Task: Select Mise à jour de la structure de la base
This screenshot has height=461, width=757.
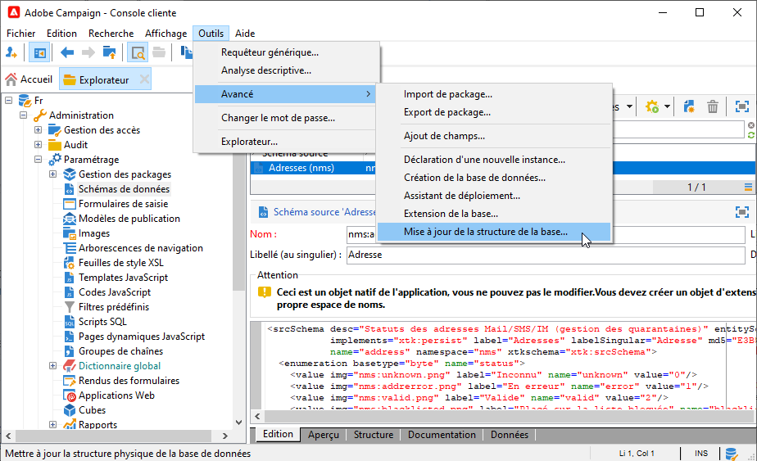Action: pos(485,232)
